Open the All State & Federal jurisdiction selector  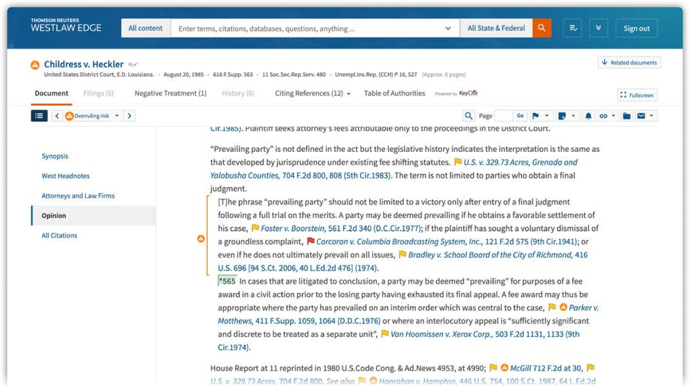pyautogui.click(x=496, y=27)
